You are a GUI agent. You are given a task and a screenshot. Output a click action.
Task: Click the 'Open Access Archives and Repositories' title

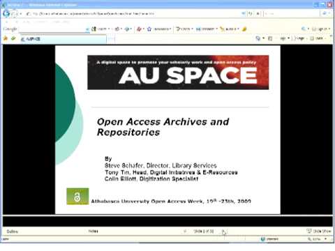(163, 127)
